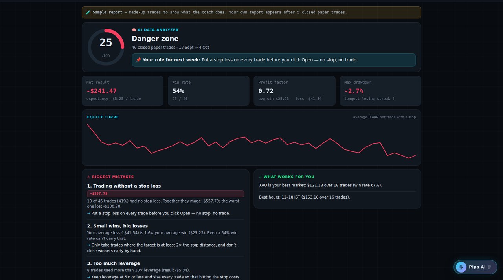Click 'Your average loss (-$41.54)' description
The width and height of the screenshot is (503, 280).
162,236
